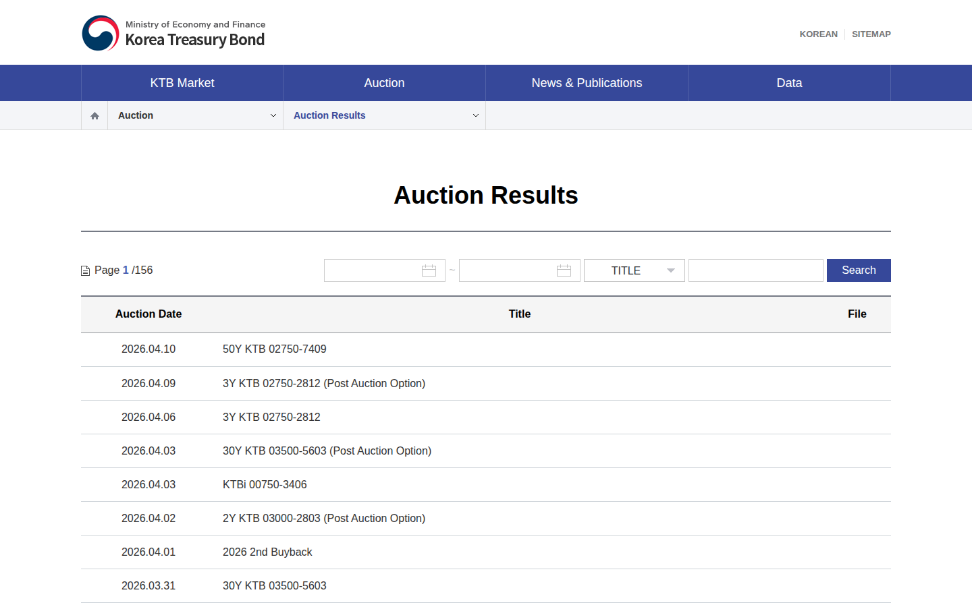Viewport: 972px width, 607px height.
Task: Open the Auction main menu
Action: point(384,83)
